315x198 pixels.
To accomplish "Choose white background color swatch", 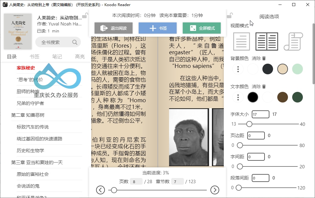I will click(x=253, y=69).
